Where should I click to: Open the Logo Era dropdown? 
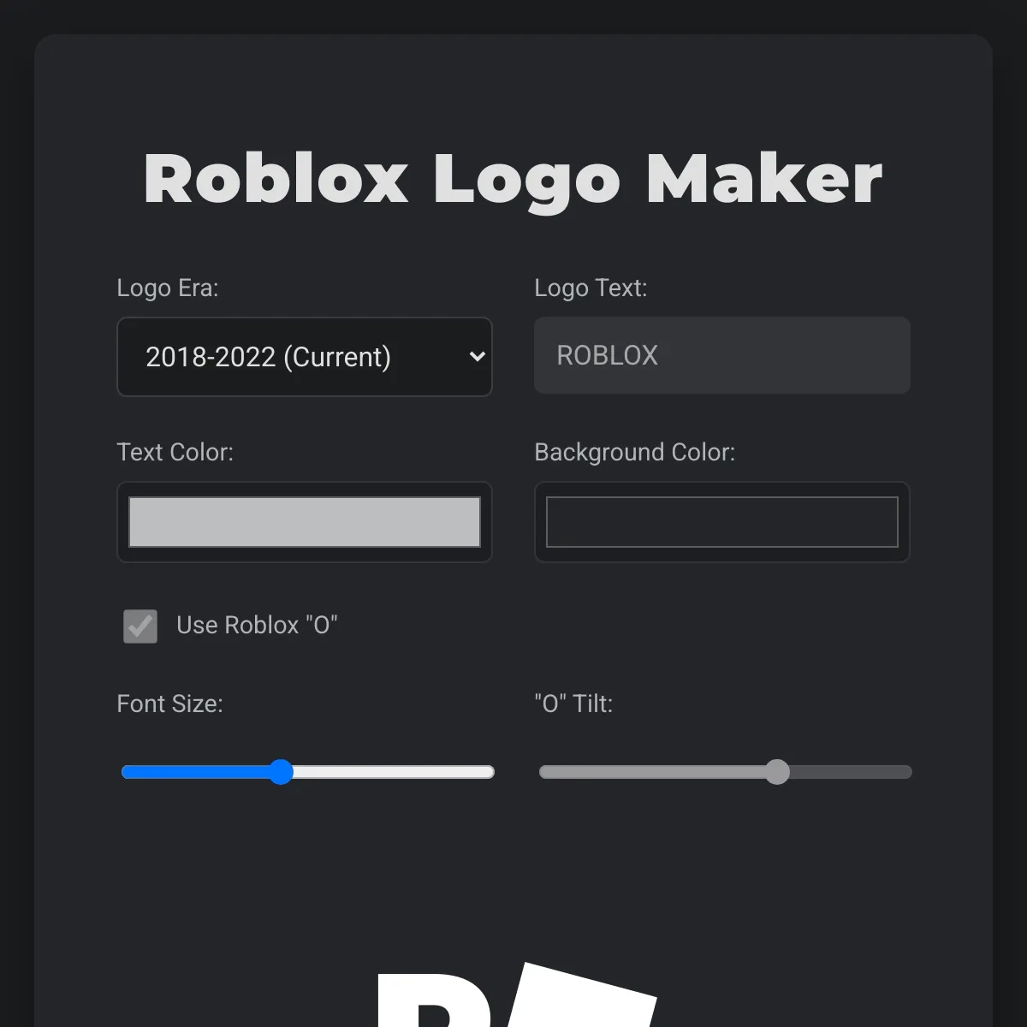pyautogui.click(x=305, y=357)
